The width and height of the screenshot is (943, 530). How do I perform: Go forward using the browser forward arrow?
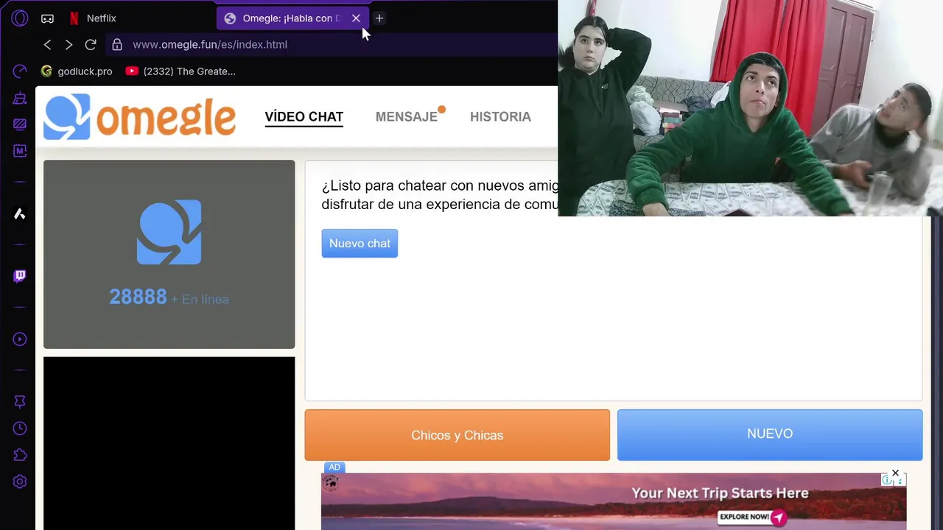(x=69, y=45)
